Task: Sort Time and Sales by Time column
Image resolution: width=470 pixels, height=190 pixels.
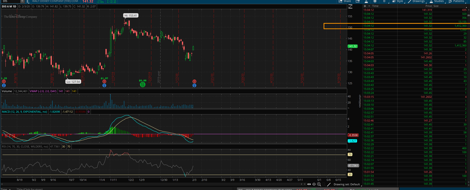Action: pos(375,6)
